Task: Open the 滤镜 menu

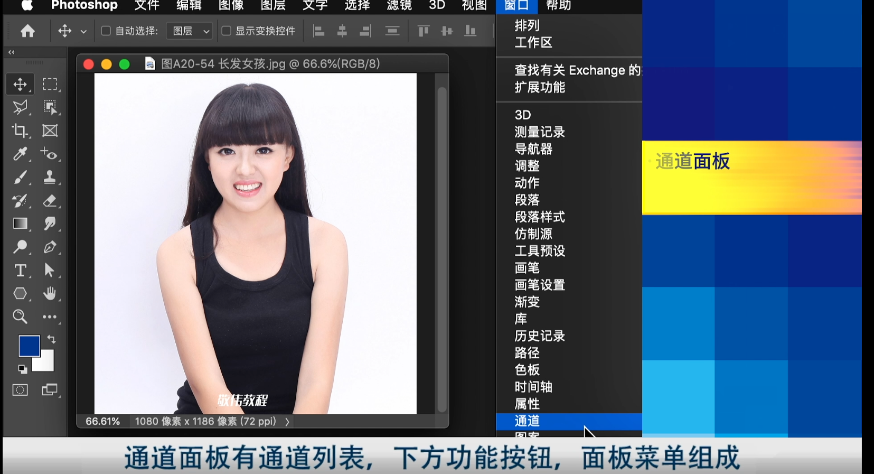Action: (x=399, y=5)
